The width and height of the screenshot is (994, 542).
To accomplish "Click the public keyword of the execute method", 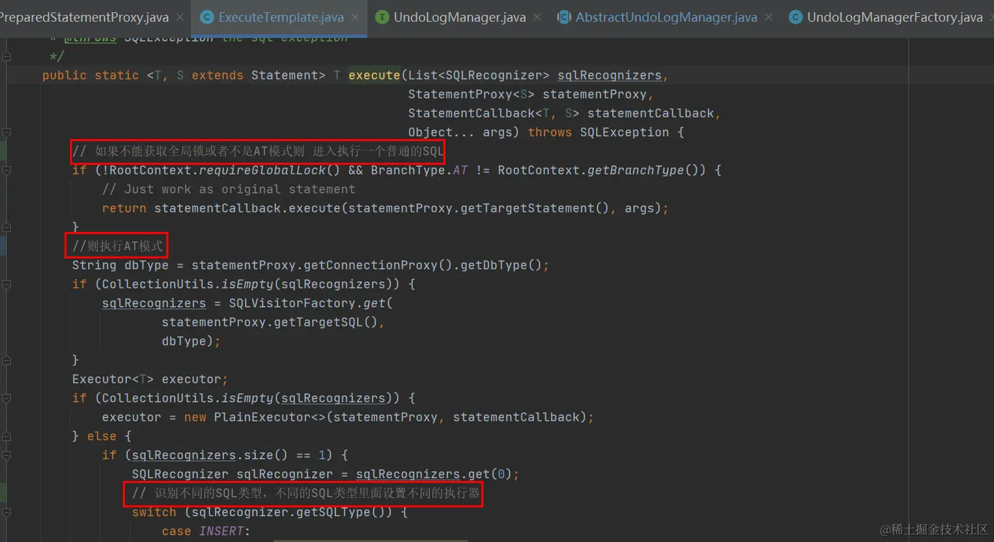I will click(x=65, y=75).
